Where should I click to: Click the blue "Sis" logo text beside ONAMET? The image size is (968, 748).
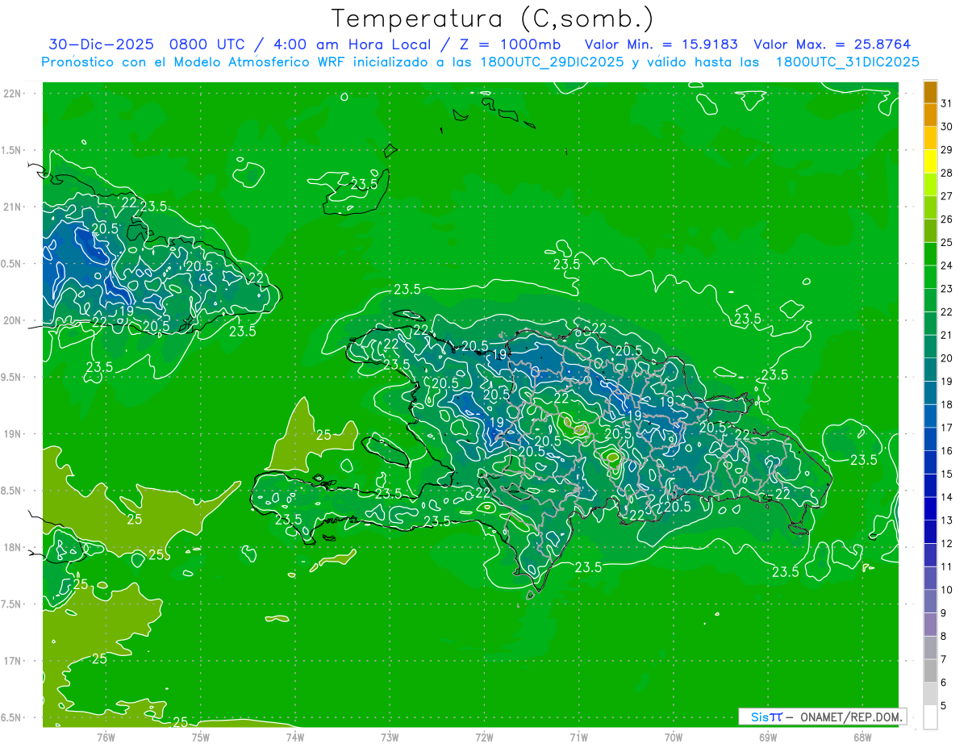point(758,717)
